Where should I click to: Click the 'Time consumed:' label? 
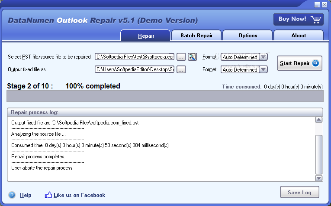point(242,87)
